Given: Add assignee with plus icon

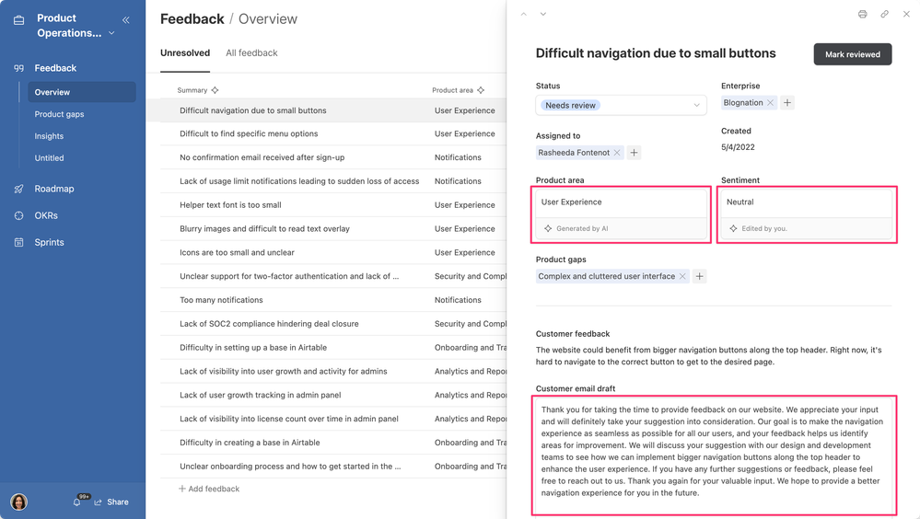Looking at the screenshot, I should tap(634, 153).
